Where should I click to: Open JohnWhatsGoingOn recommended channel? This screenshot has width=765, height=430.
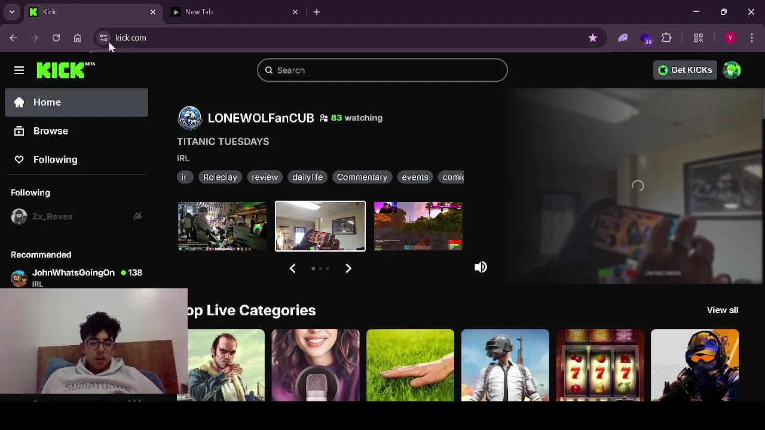(76, 277)
